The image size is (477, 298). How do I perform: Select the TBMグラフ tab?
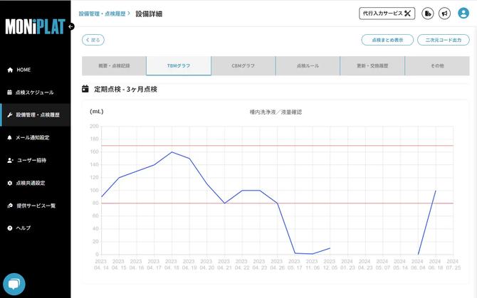coord(179,65)
